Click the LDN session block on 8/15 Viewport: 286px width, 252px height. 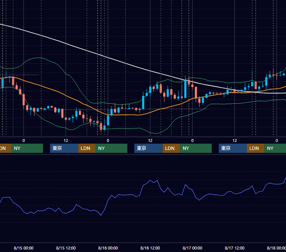[x=87, y=148]
